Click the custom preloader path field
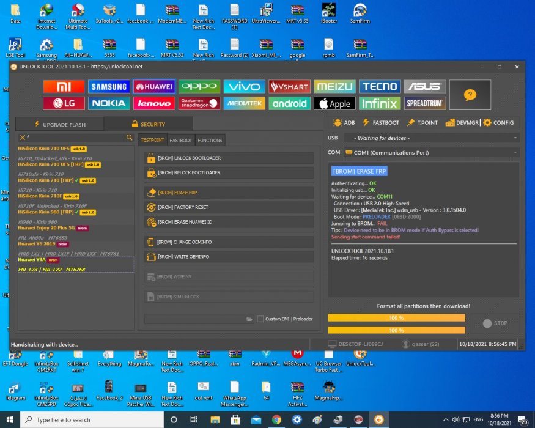The width and height of the screenshot is (535, 428). pyautogui.click(x=195, y=319)
